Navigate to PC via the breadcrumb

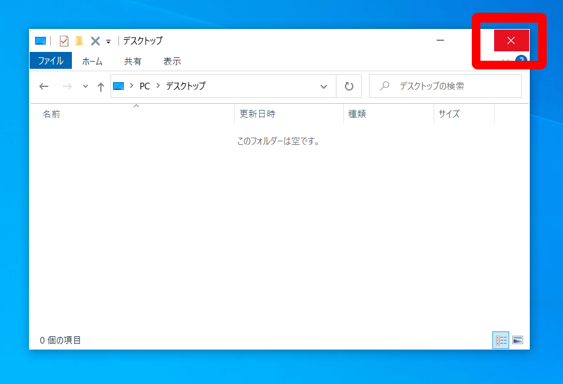point(144,86)
